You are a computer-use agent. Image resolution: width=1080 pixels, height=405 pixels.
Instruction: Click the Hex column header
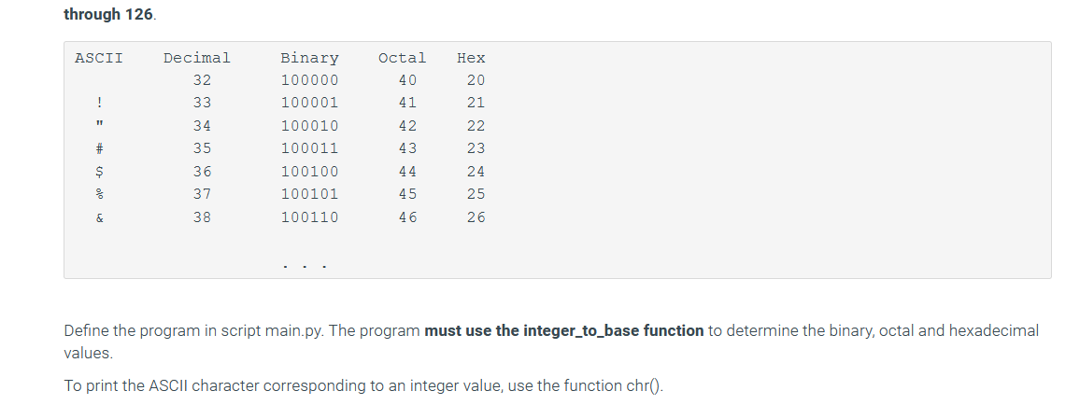[471, 58]
